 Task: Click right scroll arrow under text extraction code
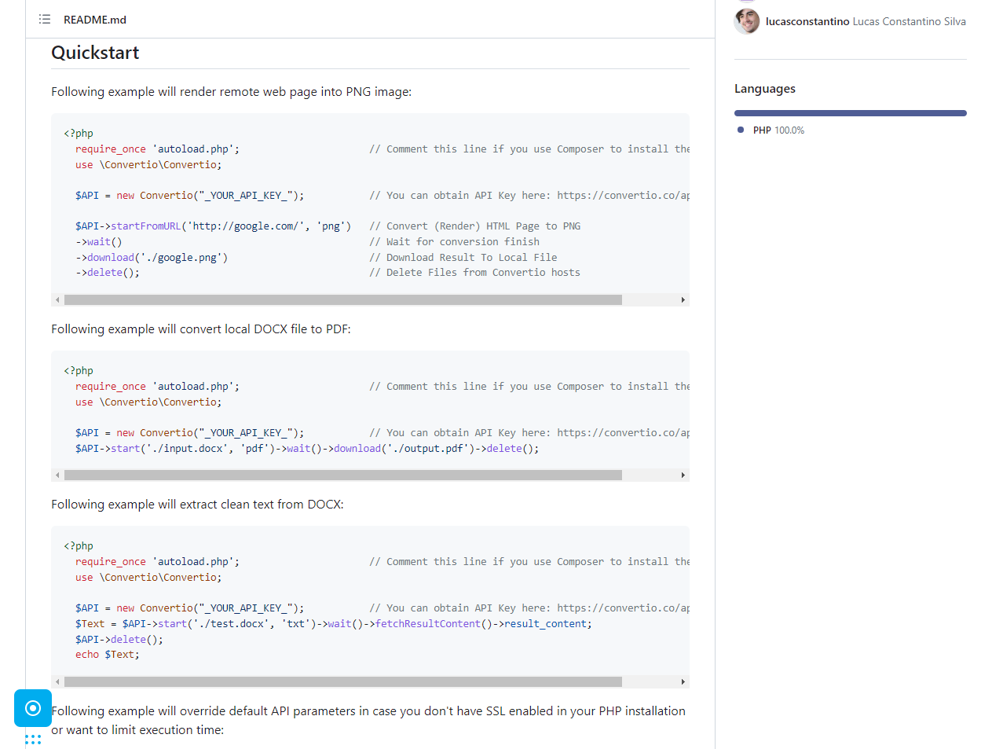[683, 682]
